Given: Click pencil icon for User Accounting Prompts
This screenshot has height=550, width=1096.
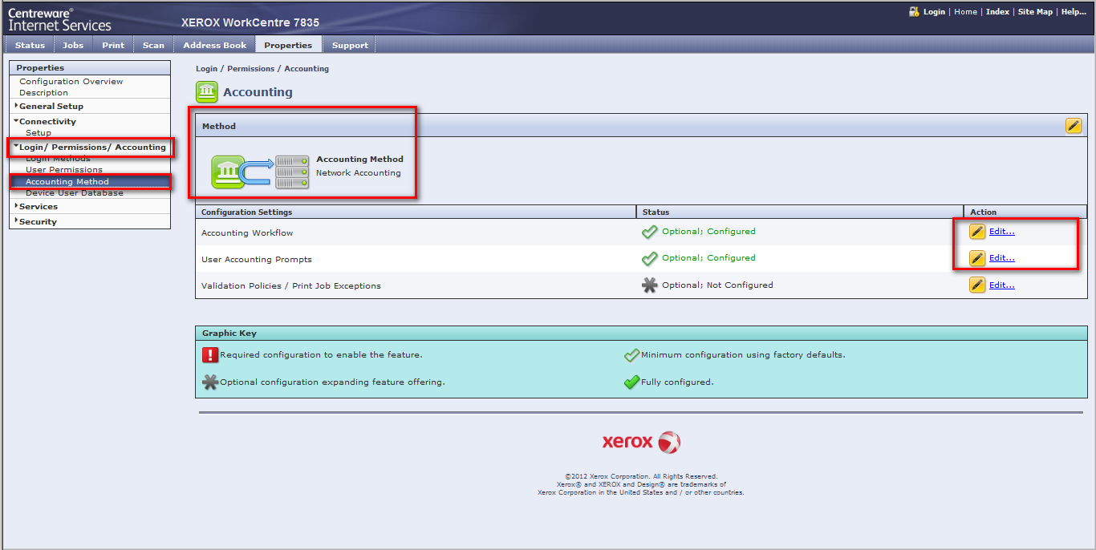Looking at the screenshot, I should point(976,258).
